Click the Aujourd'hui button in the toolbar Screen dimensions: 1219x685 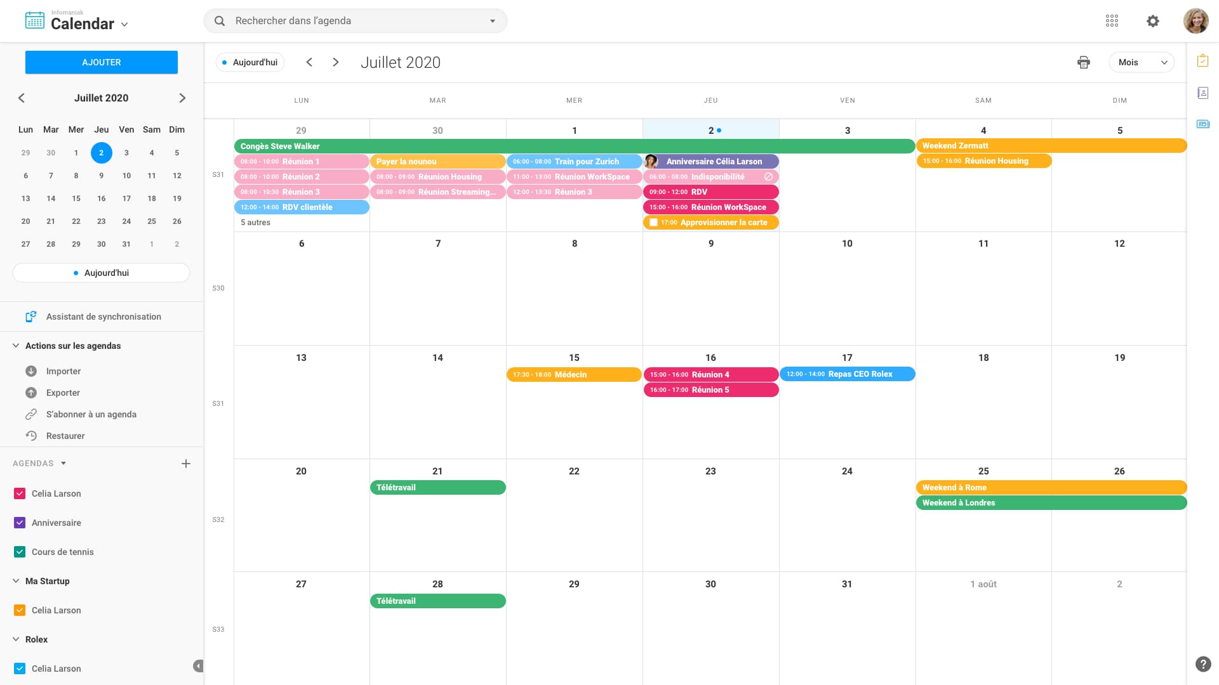[x=250, y=62]
